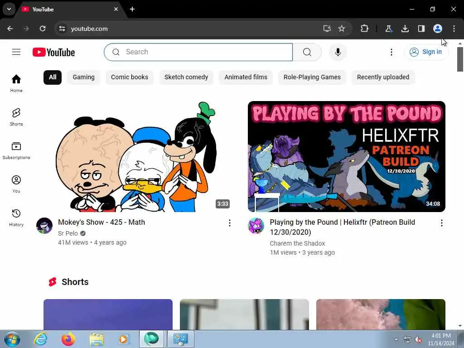Open browser Downloads
The width and height of the screenshot is (464, 348).
(405, 29)
